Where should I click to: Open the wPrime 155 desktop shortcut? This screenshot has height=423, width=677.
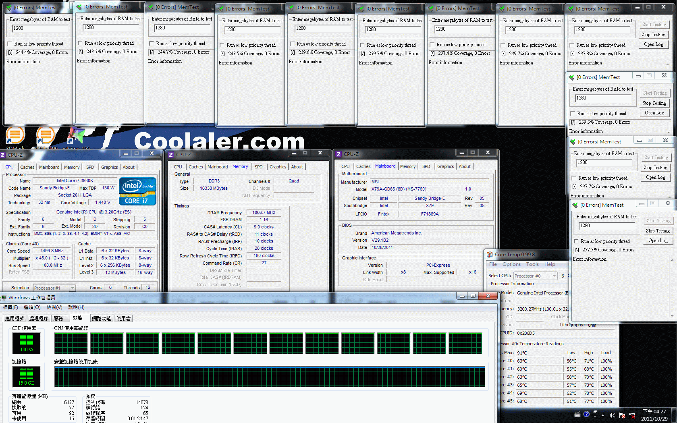pyautogui.click(x=77, y=137)
